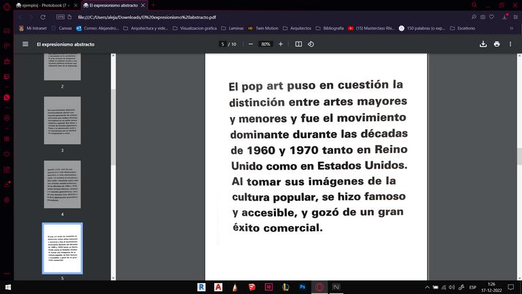
Task: Add page to bookmarks heart icon
Action: click(491, 17)
